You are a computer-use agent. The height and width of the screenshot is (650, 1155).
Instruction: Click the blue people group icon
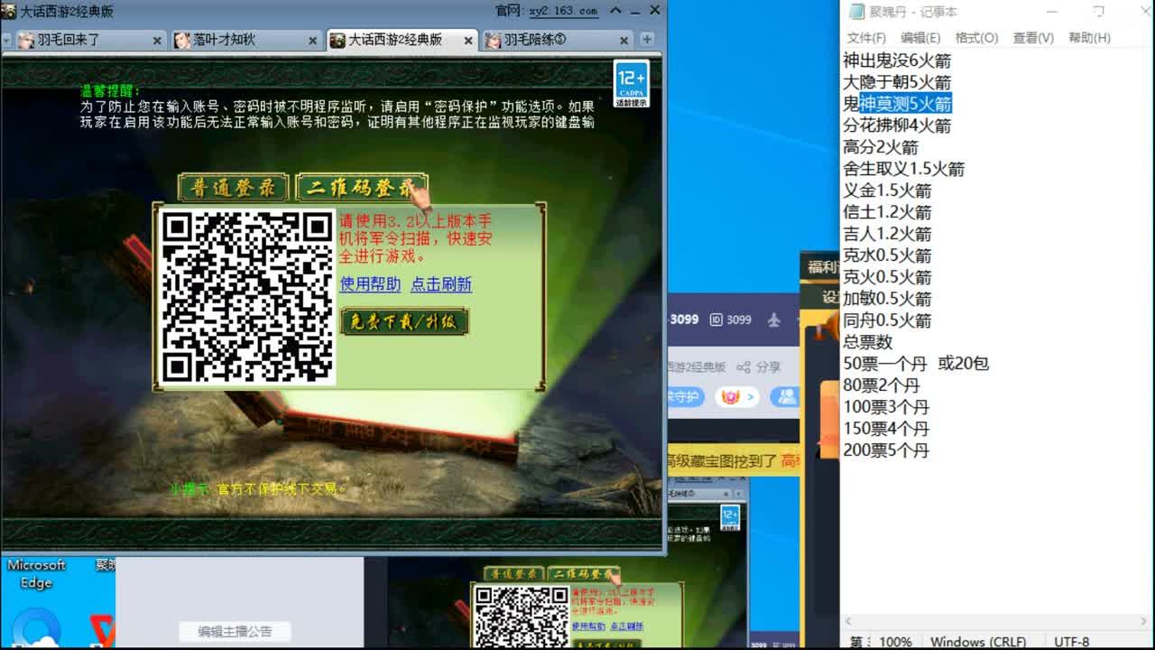pos(787,396)
